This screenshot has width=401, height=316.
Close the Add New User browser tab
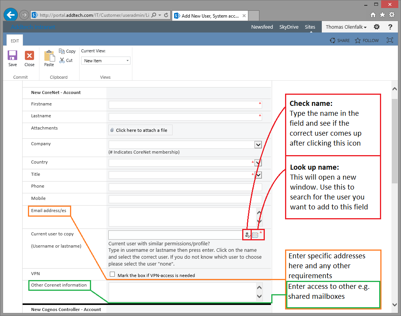coord(244,16)
